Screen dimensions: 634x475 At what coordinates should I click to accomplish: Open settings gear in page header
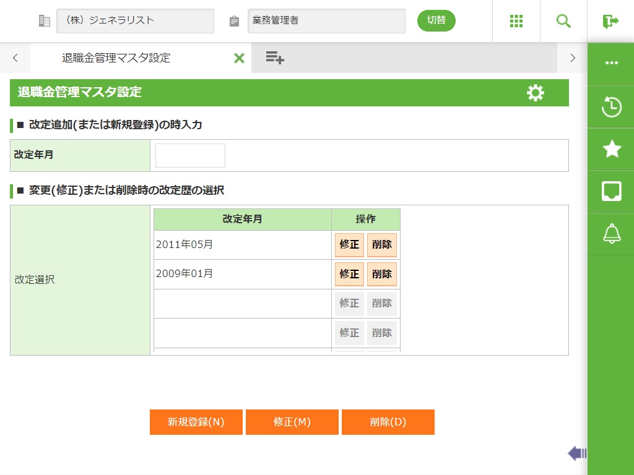(x=535, y=93)
